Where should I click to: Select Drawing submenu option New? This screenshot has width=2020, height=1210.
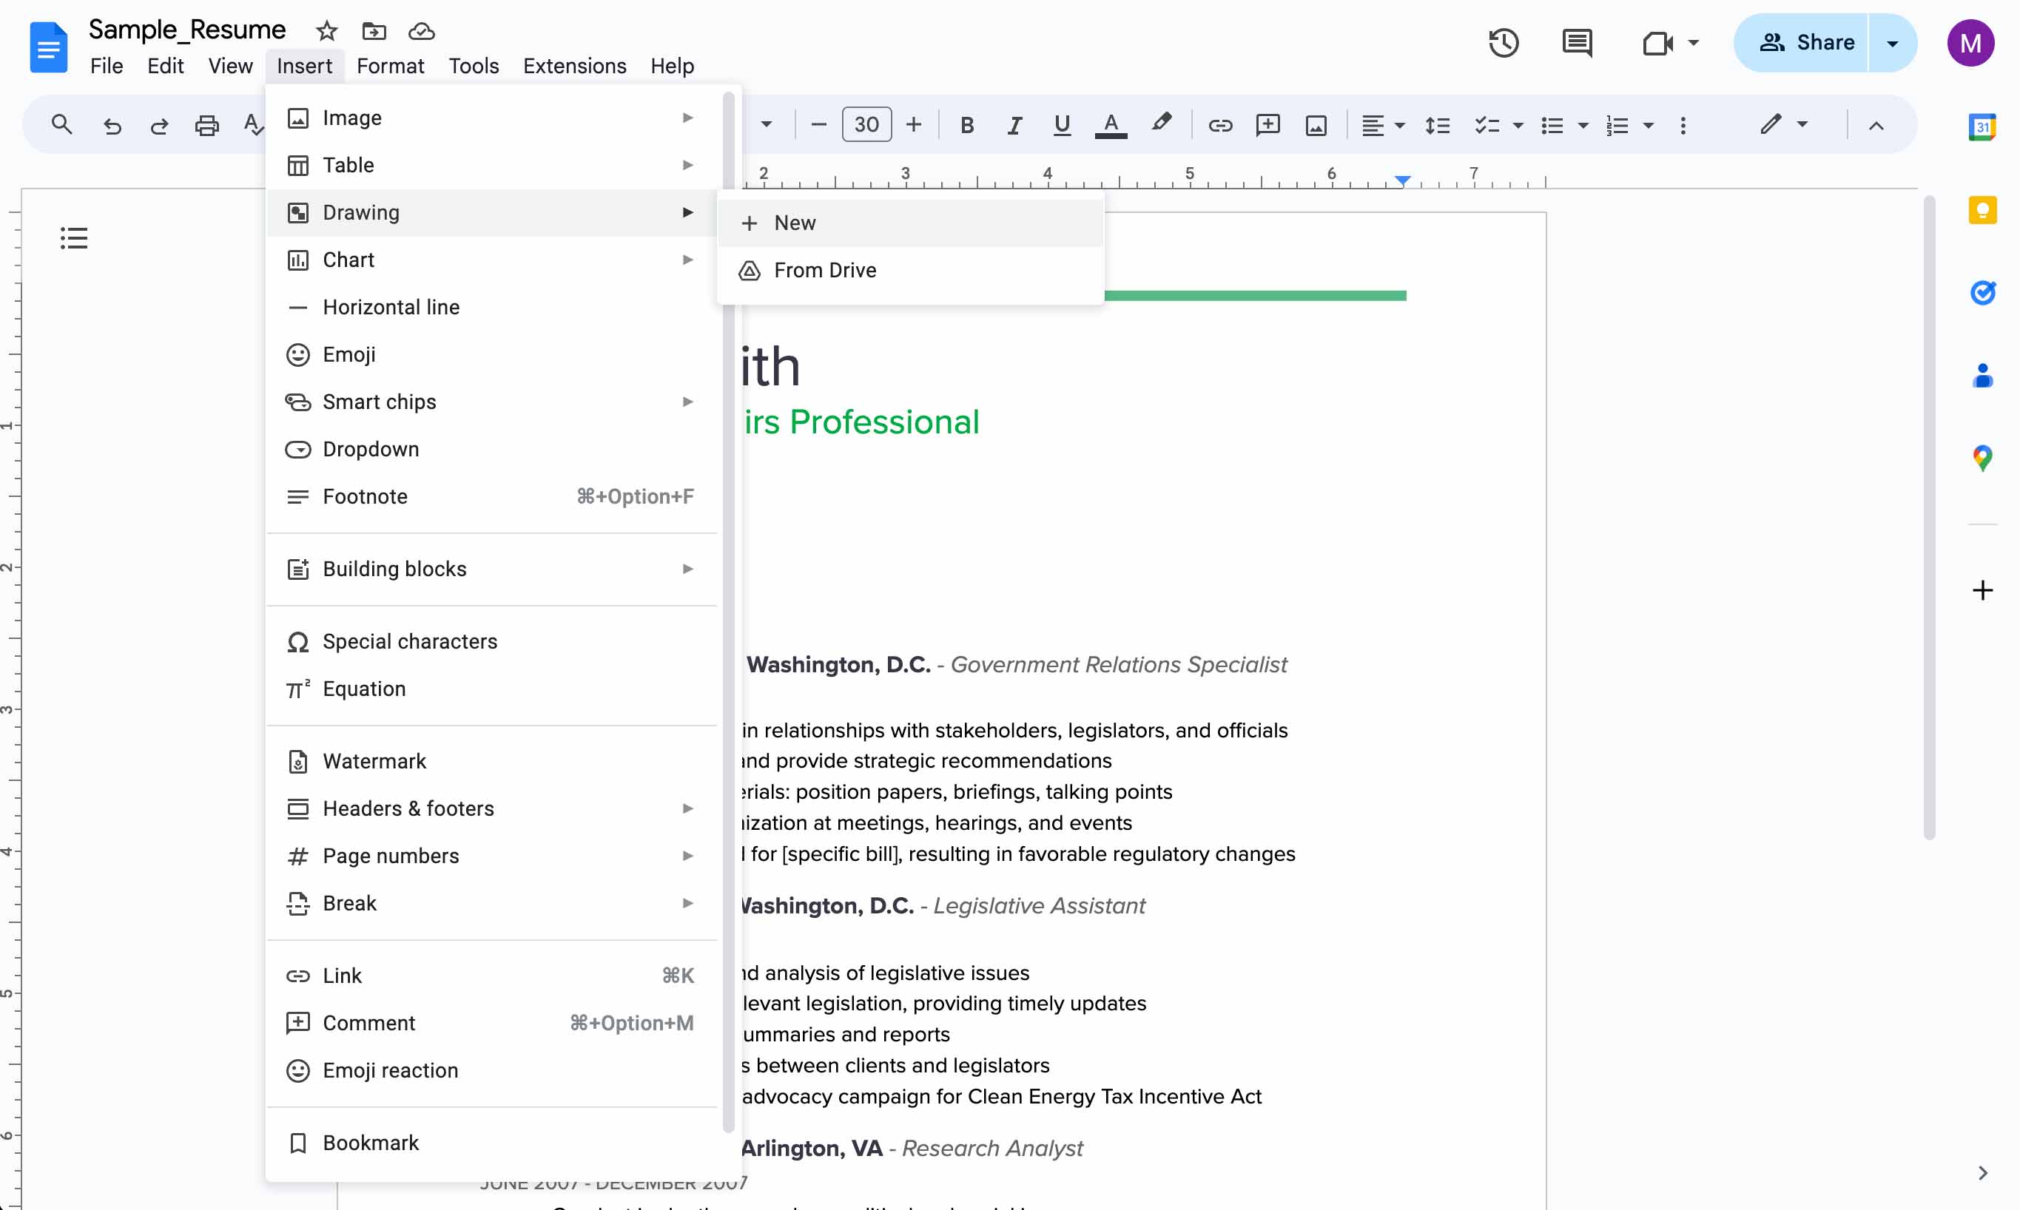[795, 222]
